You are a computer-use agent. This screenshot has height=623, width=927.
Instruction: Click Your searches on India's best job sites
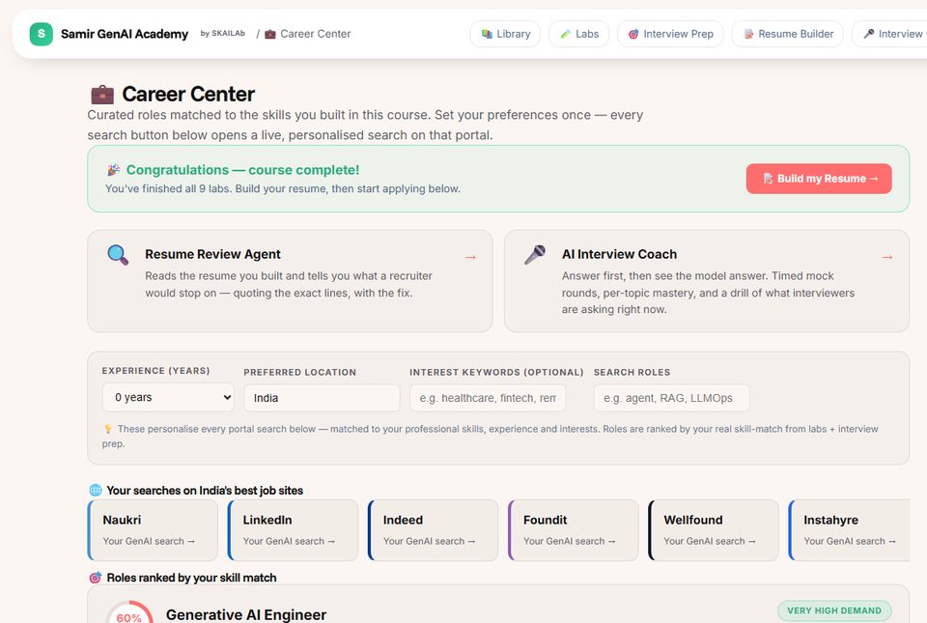[x=205, y=490]
